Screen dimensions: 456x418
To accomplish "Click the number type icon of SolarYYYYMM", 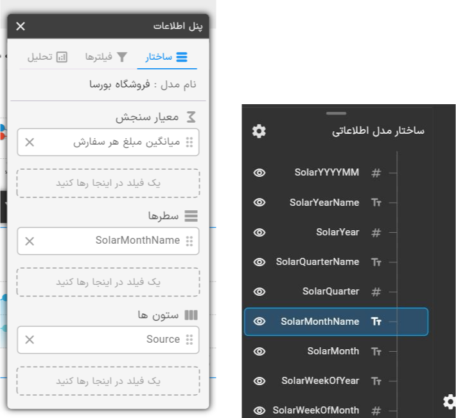I will point(376,173).
